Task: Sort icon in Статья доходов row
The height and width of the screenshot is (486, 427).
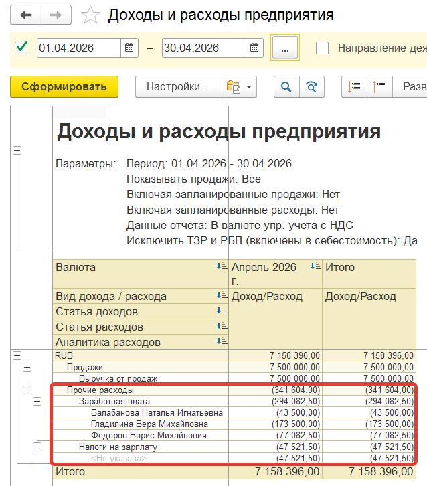Action: point(222,310)
